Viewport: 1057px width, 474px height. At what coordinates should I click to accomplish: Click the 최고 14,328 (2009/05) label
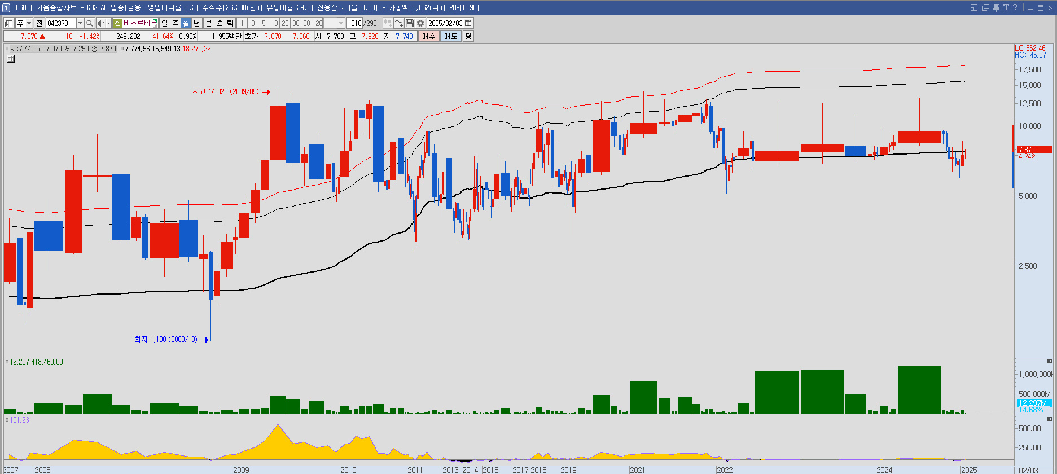tap(225, 91)
